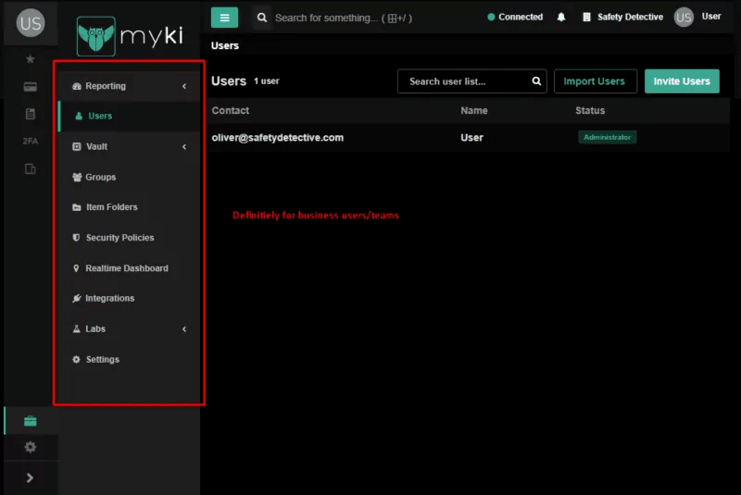The height and width of the screenshot is (495, 741).
Task: Open Labs menu item
Action: (x=129, y=328)
